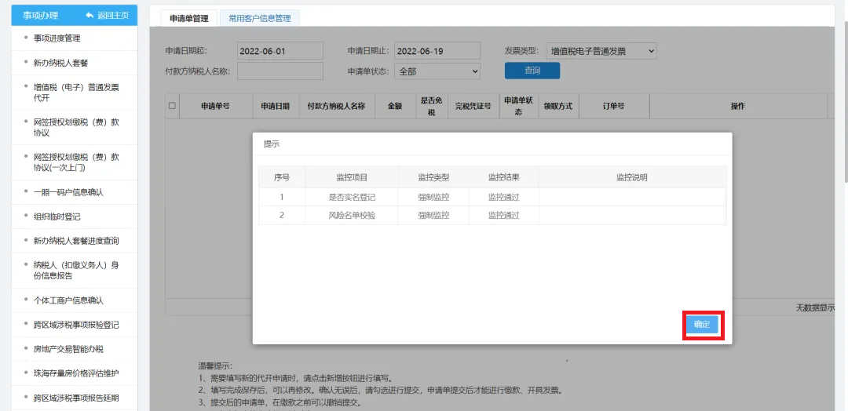Select 新办纳税人套餐 in the left menu
Screen dimensions: 848x411
click(60, 63)
